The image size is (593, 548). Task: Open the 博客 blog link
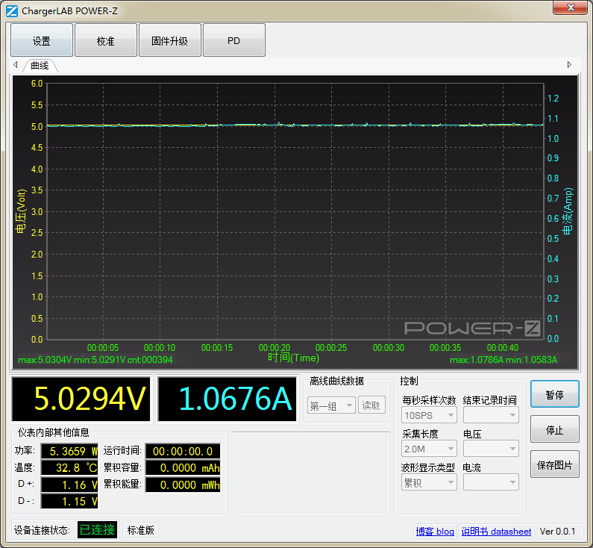coord(435,532)
